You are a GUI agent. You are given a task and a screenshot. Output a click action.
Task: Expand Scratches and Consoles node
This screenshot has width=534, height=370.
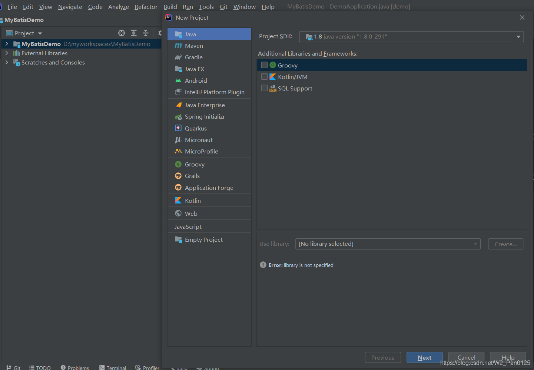7,62
